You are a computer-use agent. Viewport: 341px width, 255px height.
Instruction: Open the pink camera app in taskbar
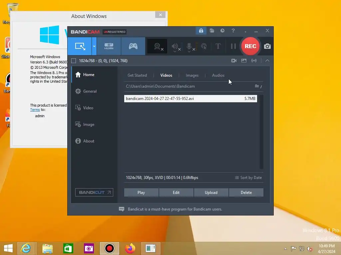(89, 248)
